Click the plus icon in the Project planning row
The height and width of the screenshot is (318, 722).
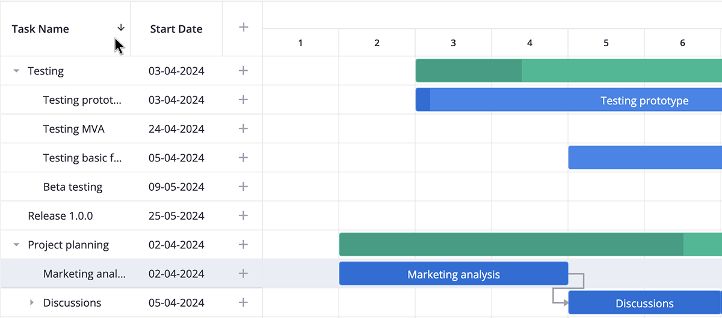[x=243, y=244]
